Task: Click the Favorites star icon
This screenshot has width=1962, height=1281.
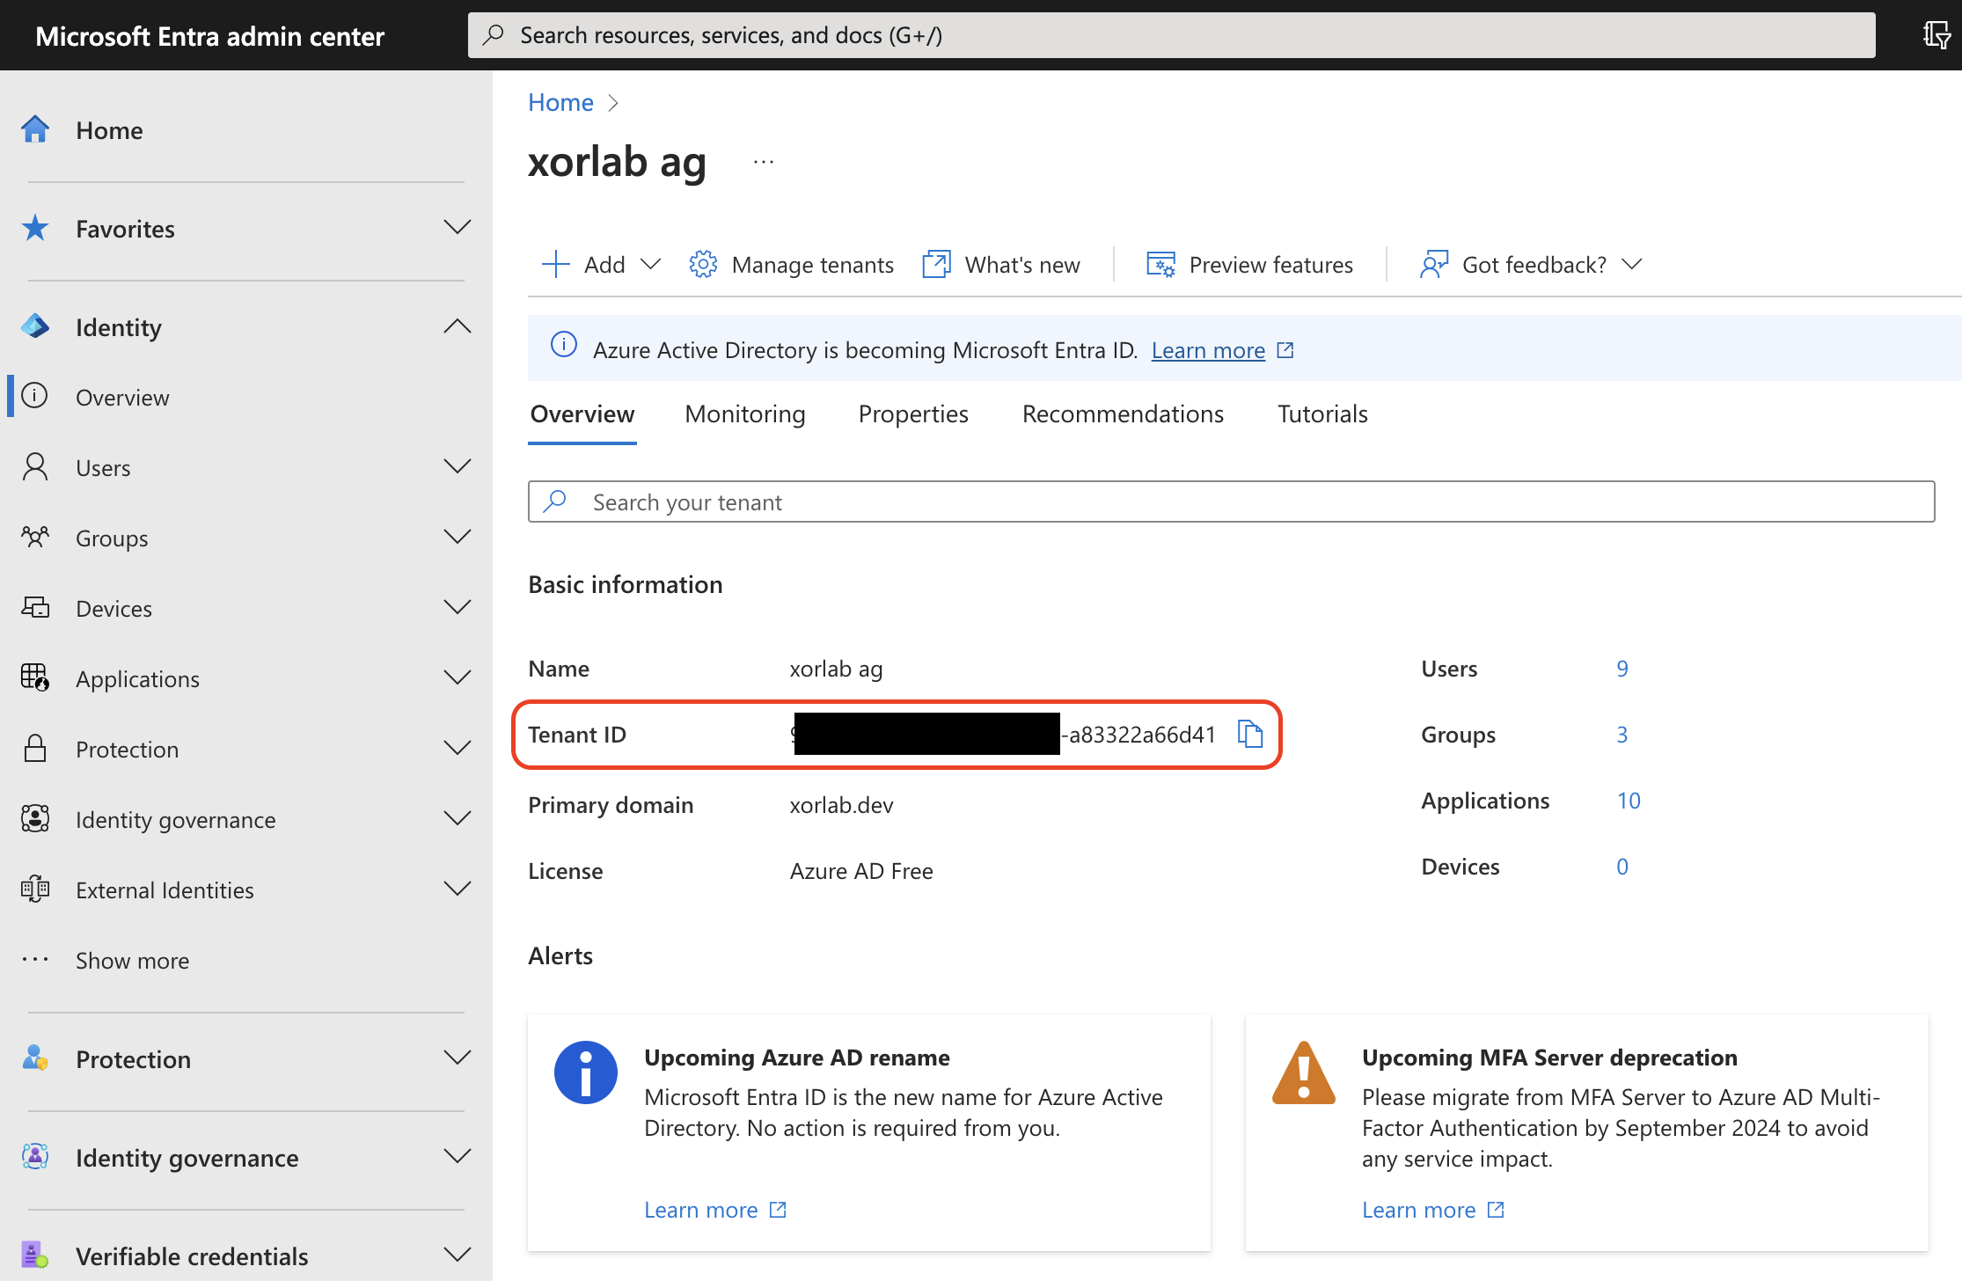Action: pos(35,228)
